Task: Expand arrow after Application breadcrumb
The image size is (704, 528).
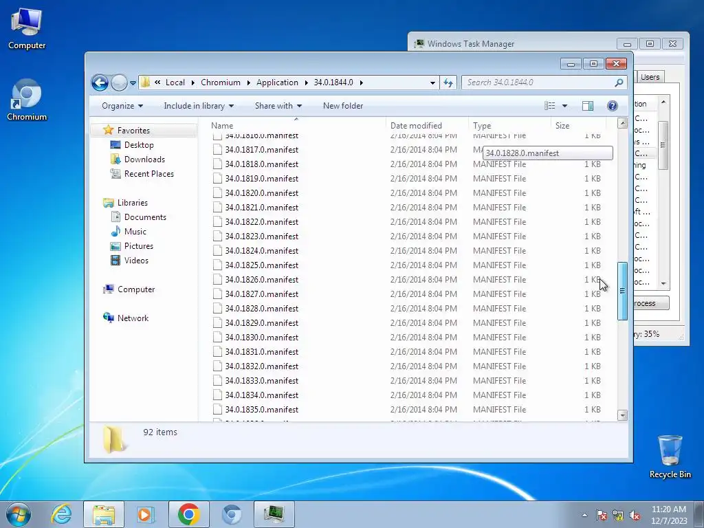Action: 306,82
